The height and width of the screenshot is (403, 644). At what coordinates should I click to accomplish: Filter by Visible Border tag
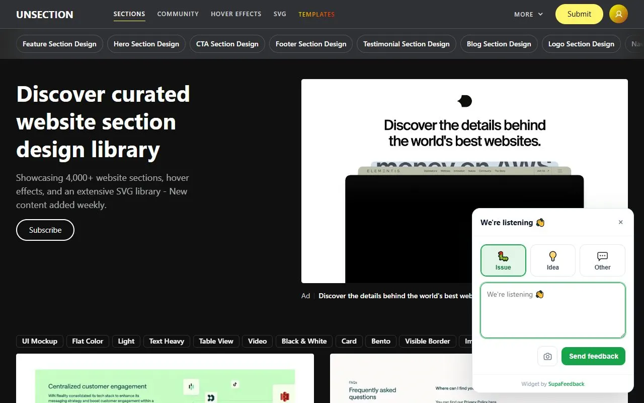coord(428,341)
